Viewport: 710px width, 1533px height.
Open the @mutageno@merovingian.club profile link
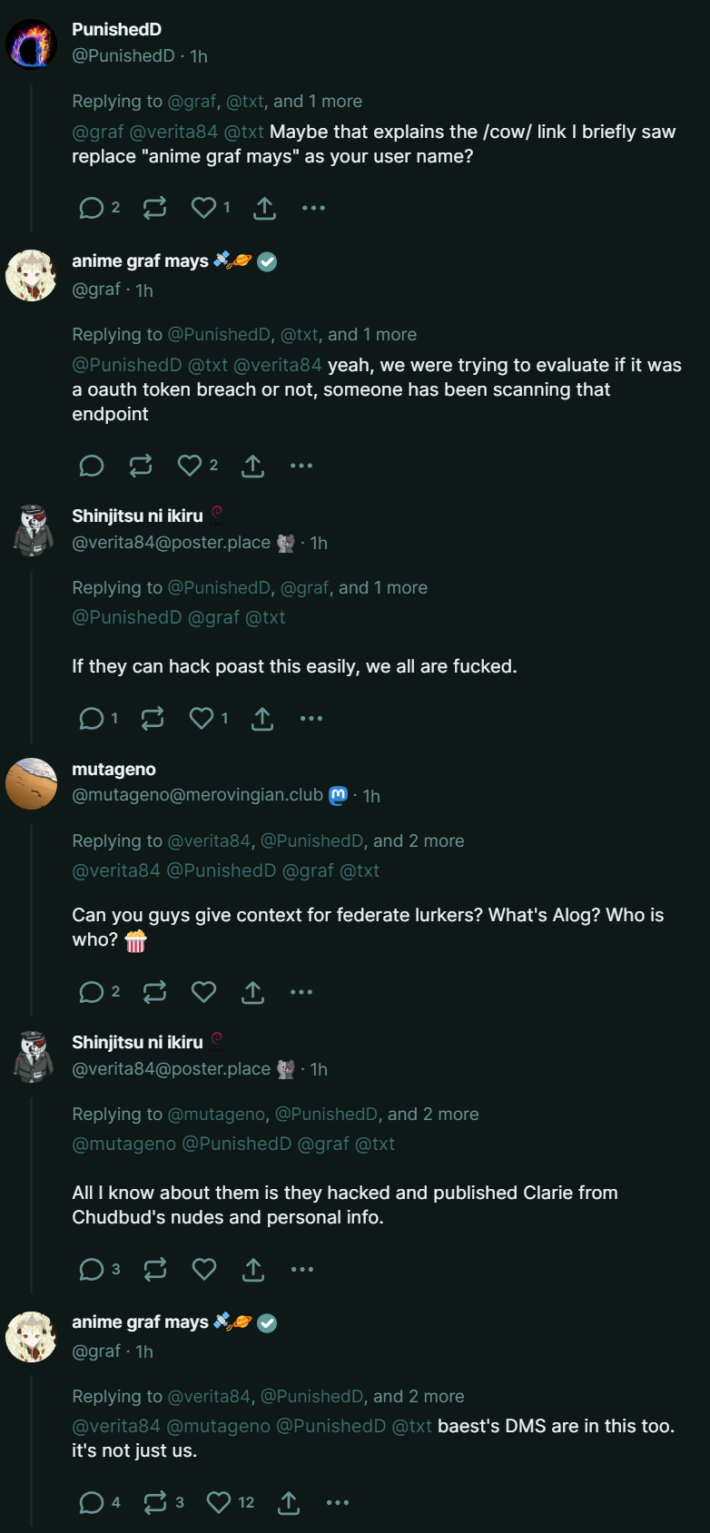pyautogui.click(x=197, y=795)
